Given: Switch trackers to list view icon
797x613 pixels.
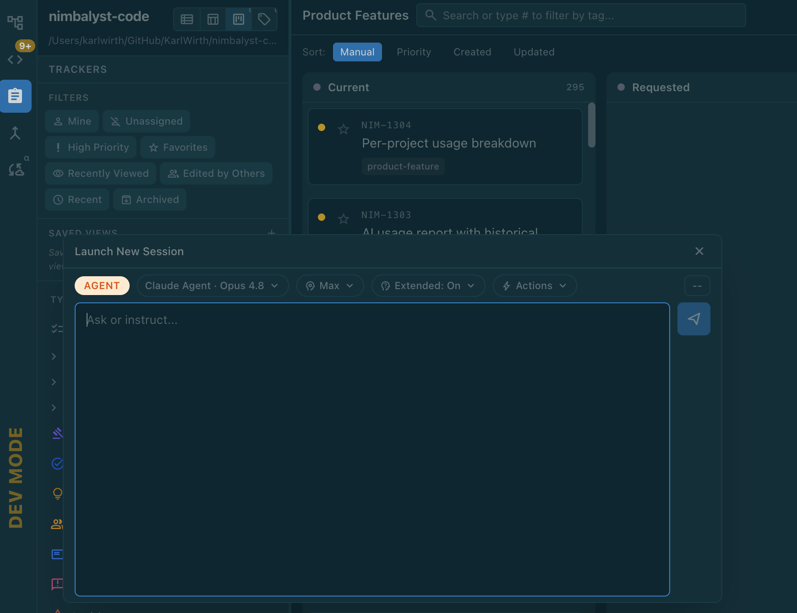Looking at the screenshot, I should coord(187,19).
